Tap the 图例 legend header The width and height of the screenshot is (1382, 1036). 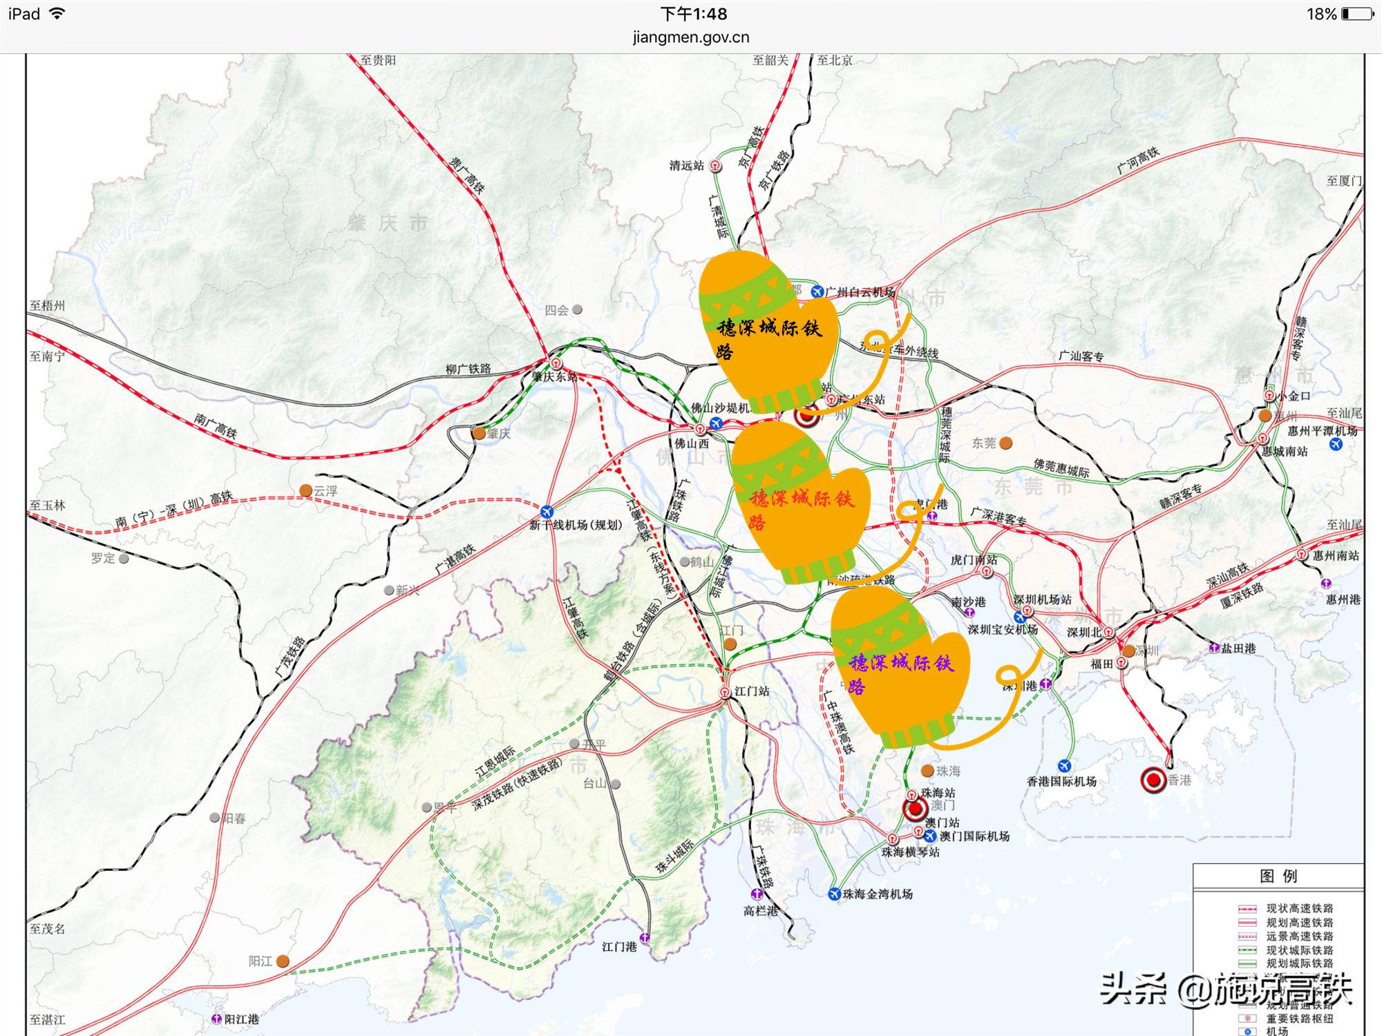pos(1278,876)
